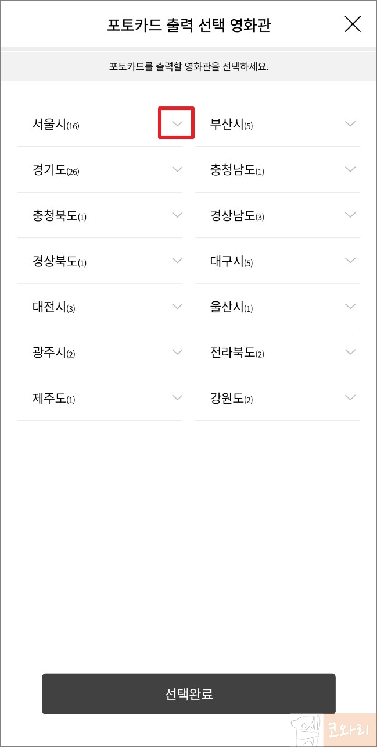
Task: Expand the 대전시 theater list
Action: (x=177, y=306)
